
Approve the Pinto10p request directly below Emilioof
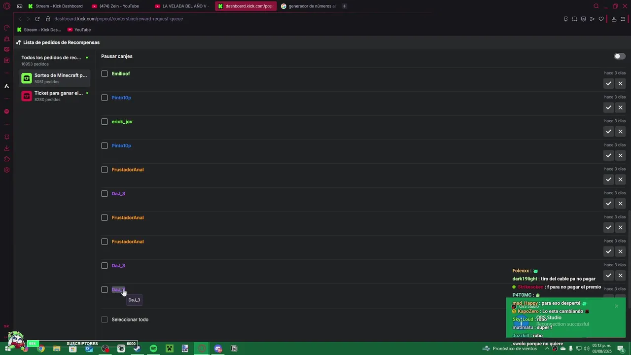[x=608, y=107]
